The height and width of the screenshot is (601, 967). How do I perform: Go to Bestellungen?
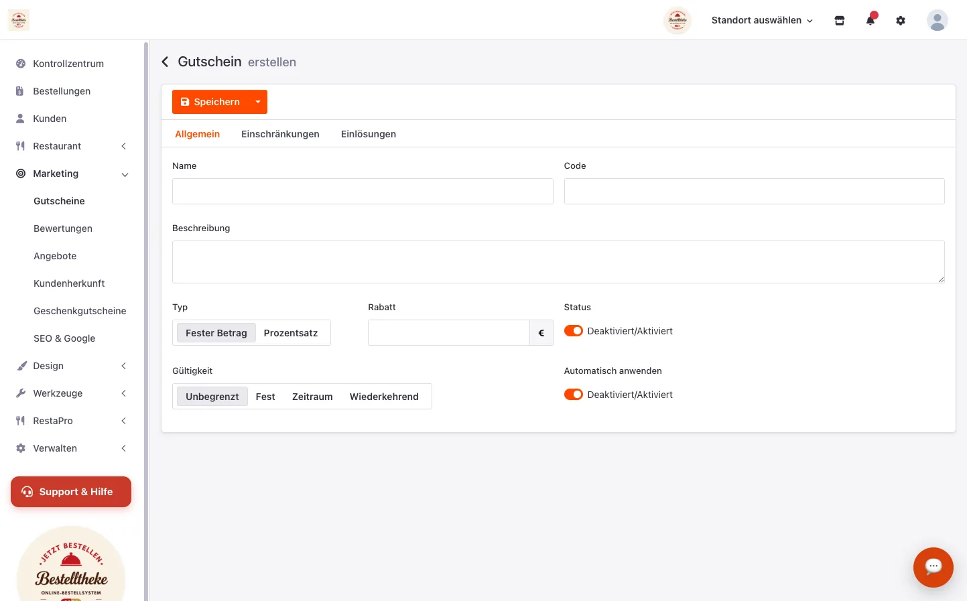coord(62,91)
